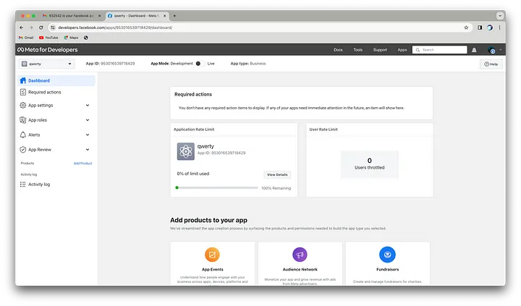Expand Alerts chevron
The image size is (521, 306).
pyautogui.click(x=88, y=135)
